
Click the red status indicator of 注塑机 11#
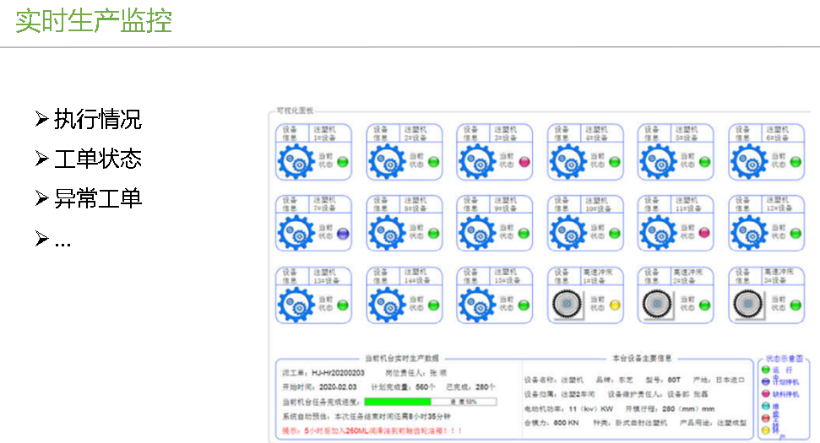pos(705,233)
